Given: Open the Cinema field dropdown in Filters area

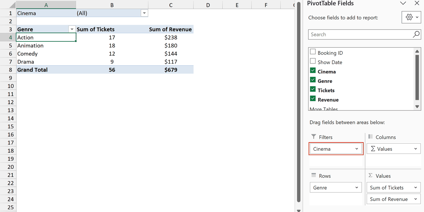Looking at the screenshot, I should [357, 149].
